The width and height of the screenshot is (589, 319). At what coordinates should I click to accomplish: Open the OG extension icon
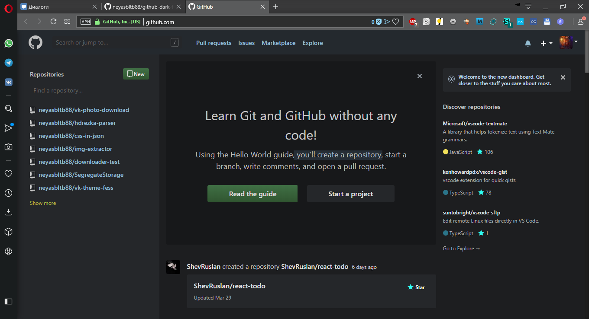pos(534,21)
